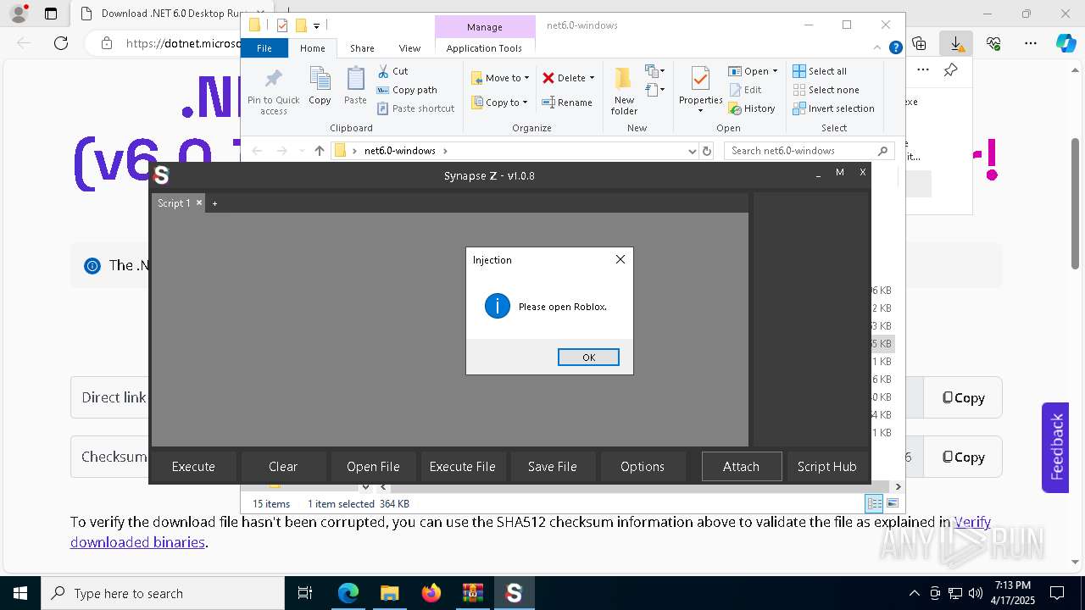Screen dimensions: 1085x610
Task: Click Open File in Synapse
Action: point(373,466)
